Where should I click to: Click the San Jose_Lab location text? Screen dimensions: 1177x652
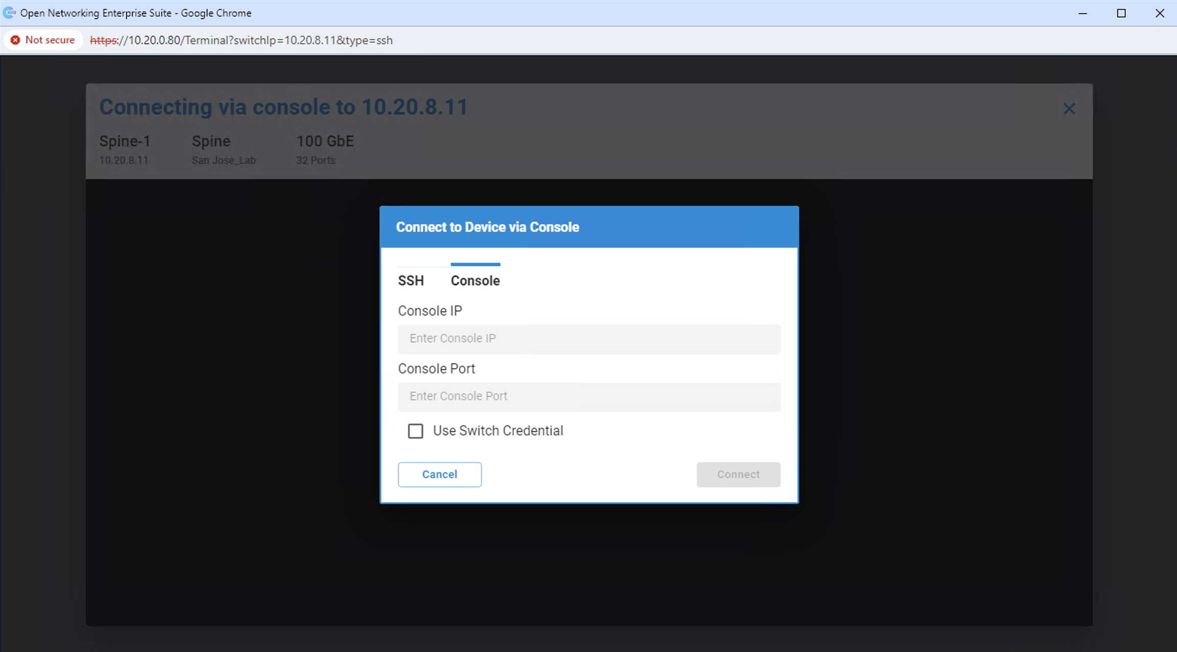pos(223,160)
